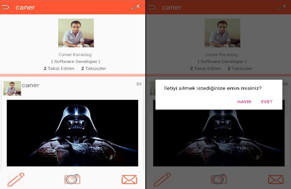
Task: Tap the dimmed envelope icon on right screen
Action: (276, 180)
